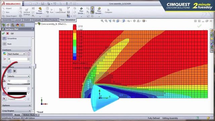Open the PropertyManager tab icon
Screen dimensions: 215x121
[8, 25]
